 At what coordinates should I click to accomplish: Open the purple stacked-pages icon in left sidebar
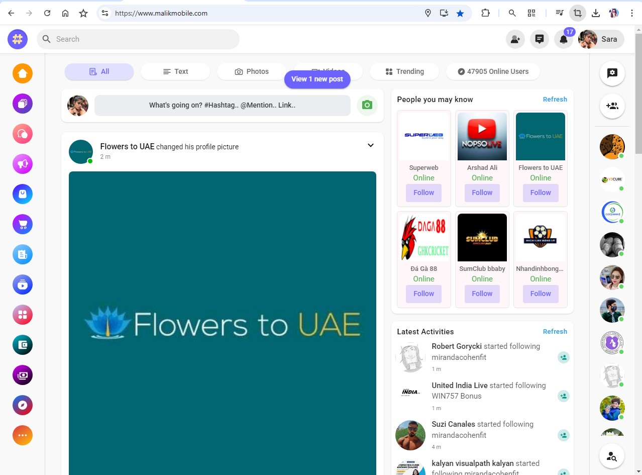pos(23,104)
